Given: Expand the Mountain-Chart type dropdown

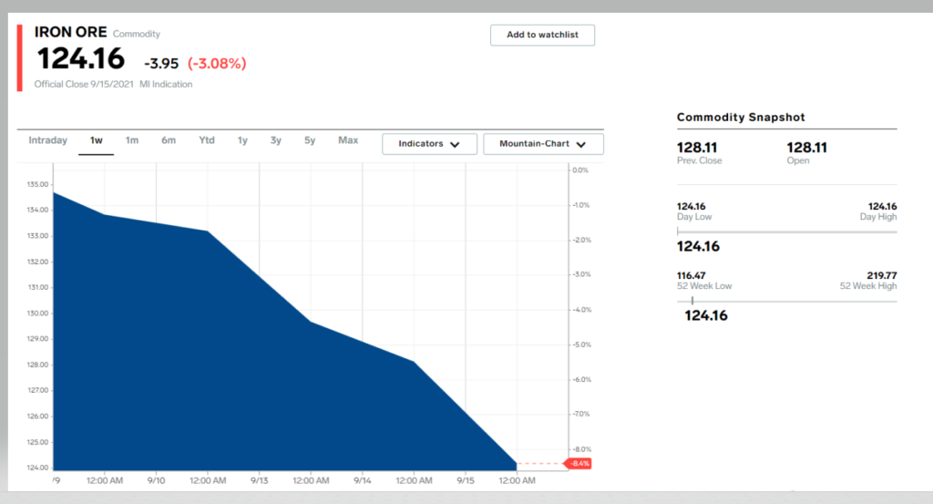Looking at the screenshot, I should (x=543, y=144).
